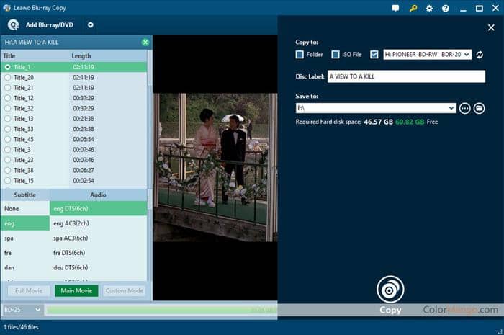504x335 pixels.
Task: Browse save location with ellipsis button
Action: click(x=464, y=108)
